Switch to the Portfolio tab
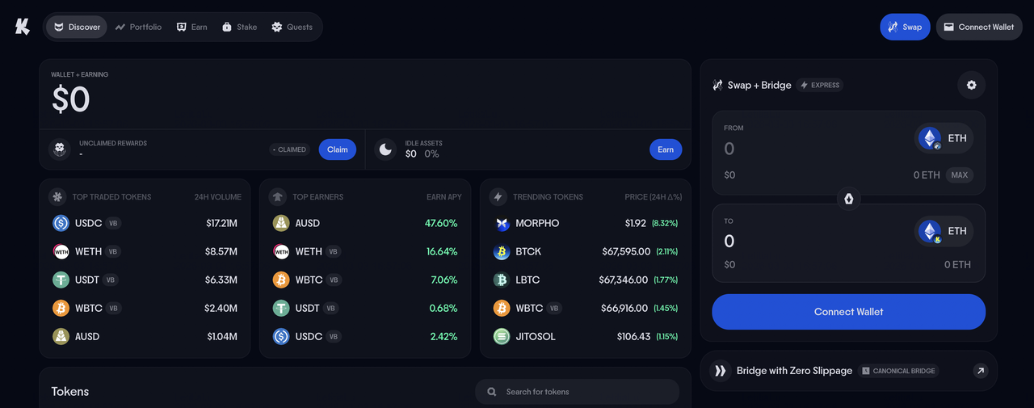 click(x=138, y=27)
